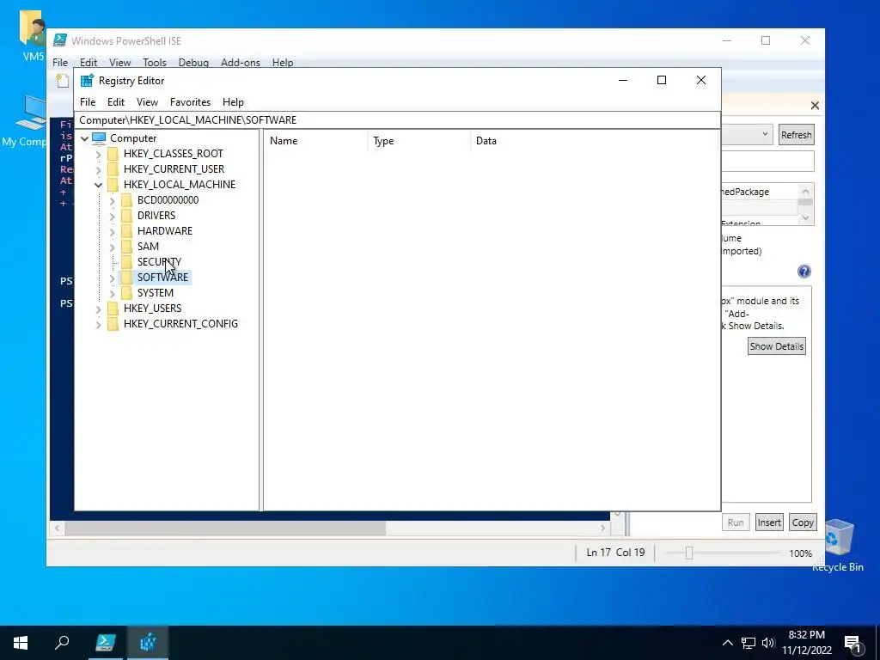Screen dimensions: 880x660
Task: Switch to PowerShell ISE taskbar icon
Action: [105, 643]
